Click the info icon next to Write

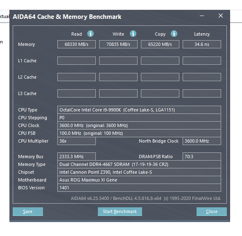[x=133, y=34]
